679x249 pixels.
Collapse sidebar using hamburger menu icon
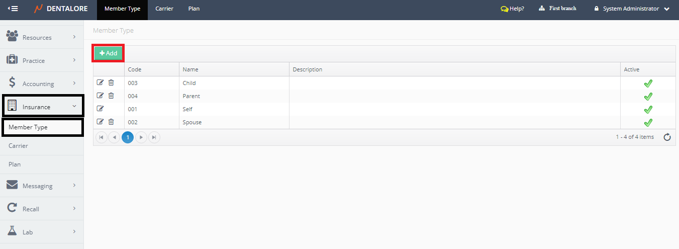pyautogui.click(x=13, y=9)
